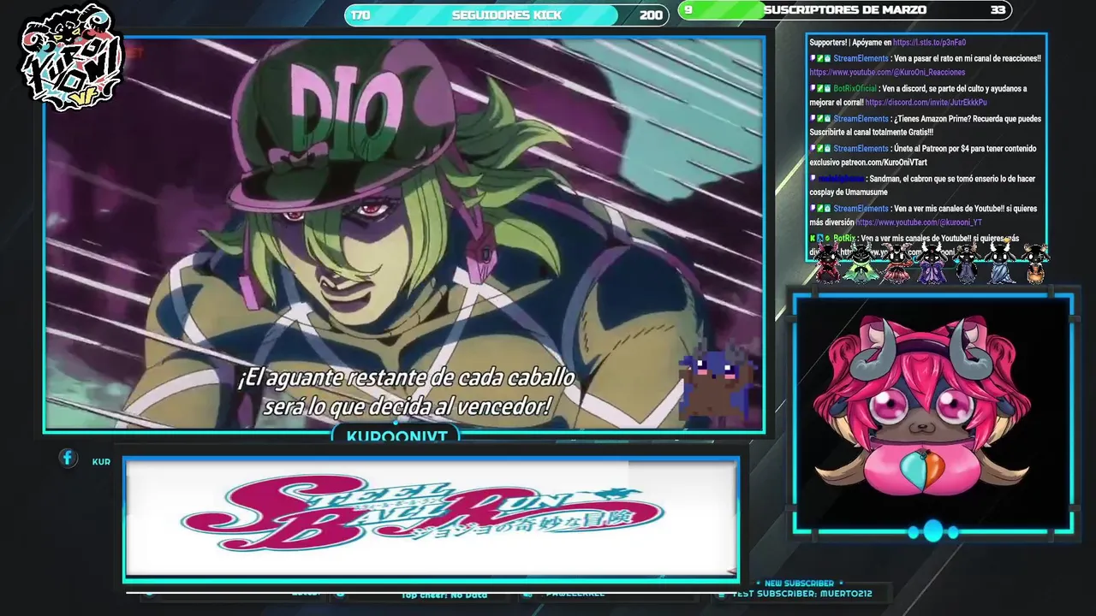Click the brown pixel creature on the video
The width and height of the screenshot is (1096, 616).
click(718, 382)
